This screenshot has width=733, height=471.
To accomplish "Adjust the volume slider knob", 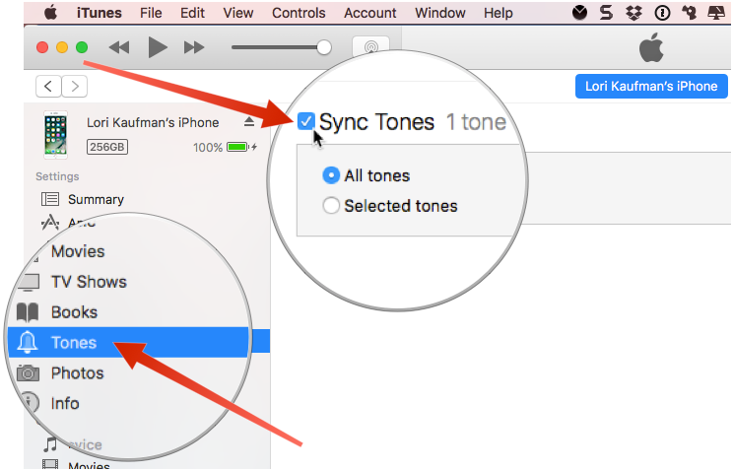I will pos(323,47).
